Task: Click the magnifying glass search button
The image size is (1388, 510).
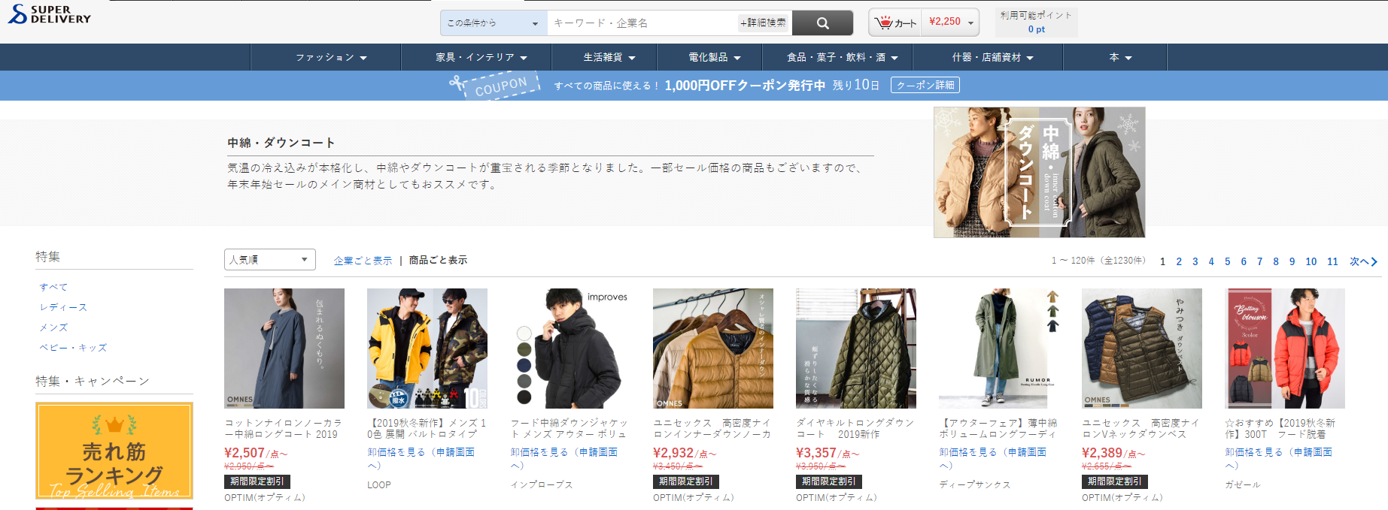Action: click(822, 23)
